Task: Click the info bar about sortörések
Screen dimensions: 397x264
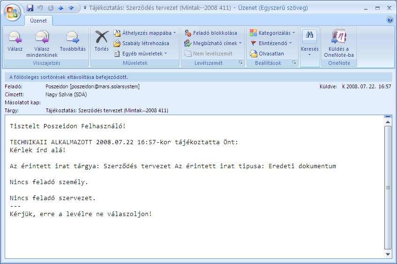Action: point(198,77)
